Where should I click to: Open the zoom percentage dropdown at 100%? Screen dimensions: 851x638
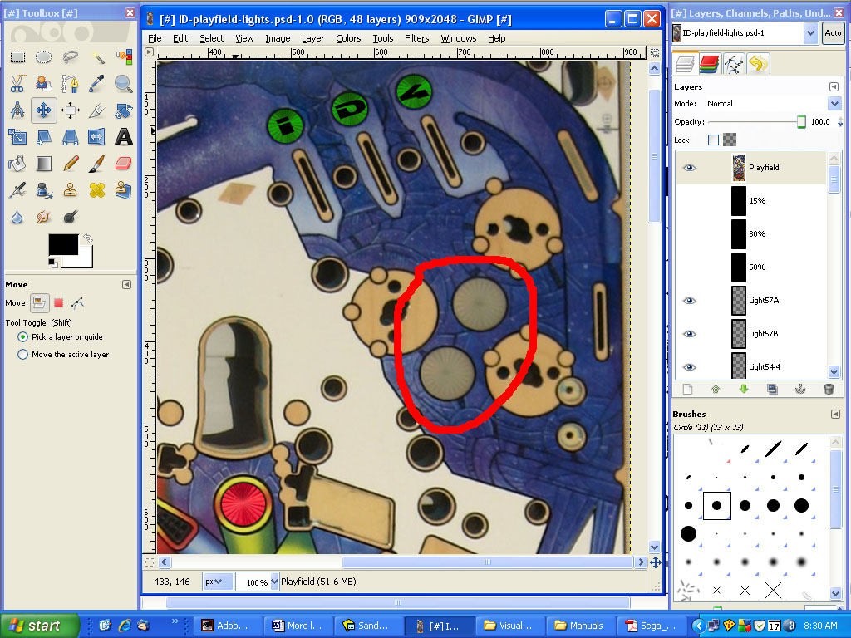tap(273, 582)
